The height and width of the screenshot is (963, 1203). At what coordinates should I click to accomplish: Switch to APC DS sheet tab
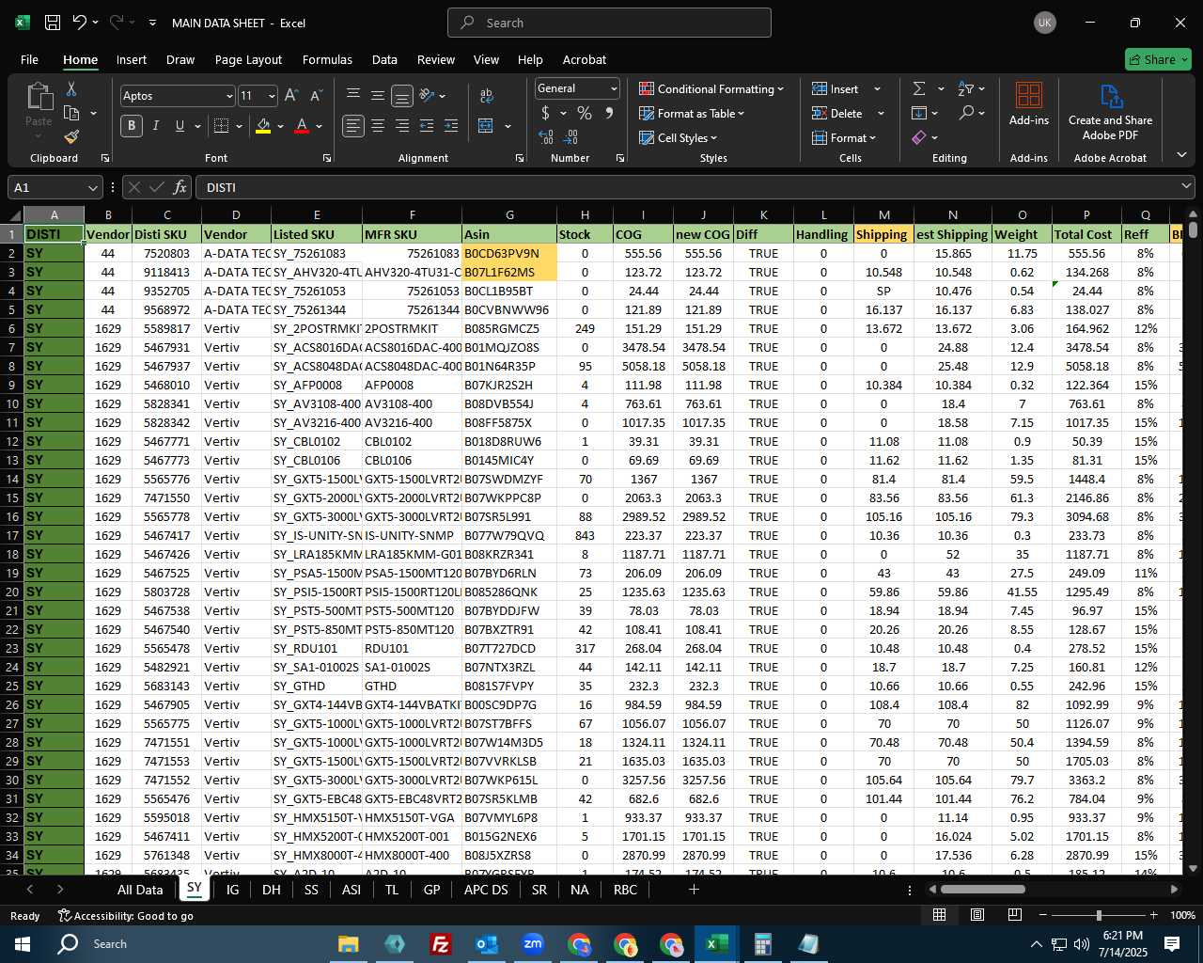[486, 890]
